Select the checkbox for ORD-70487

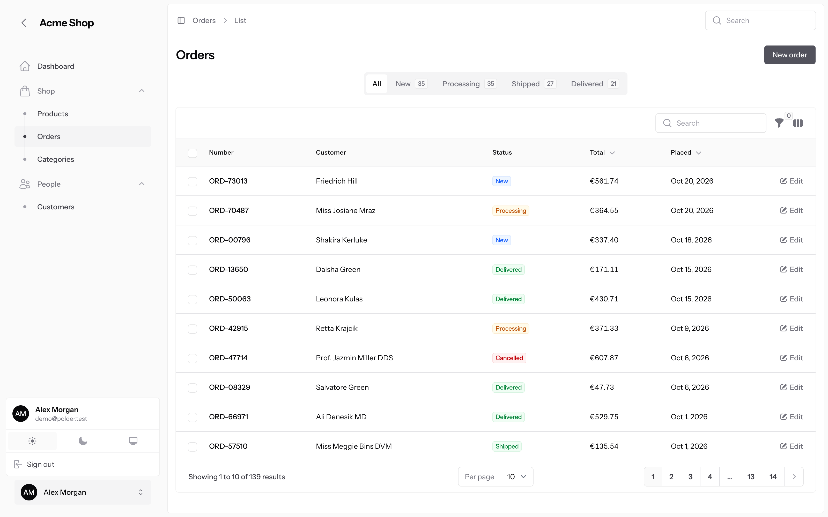click(x=192, y=211)
